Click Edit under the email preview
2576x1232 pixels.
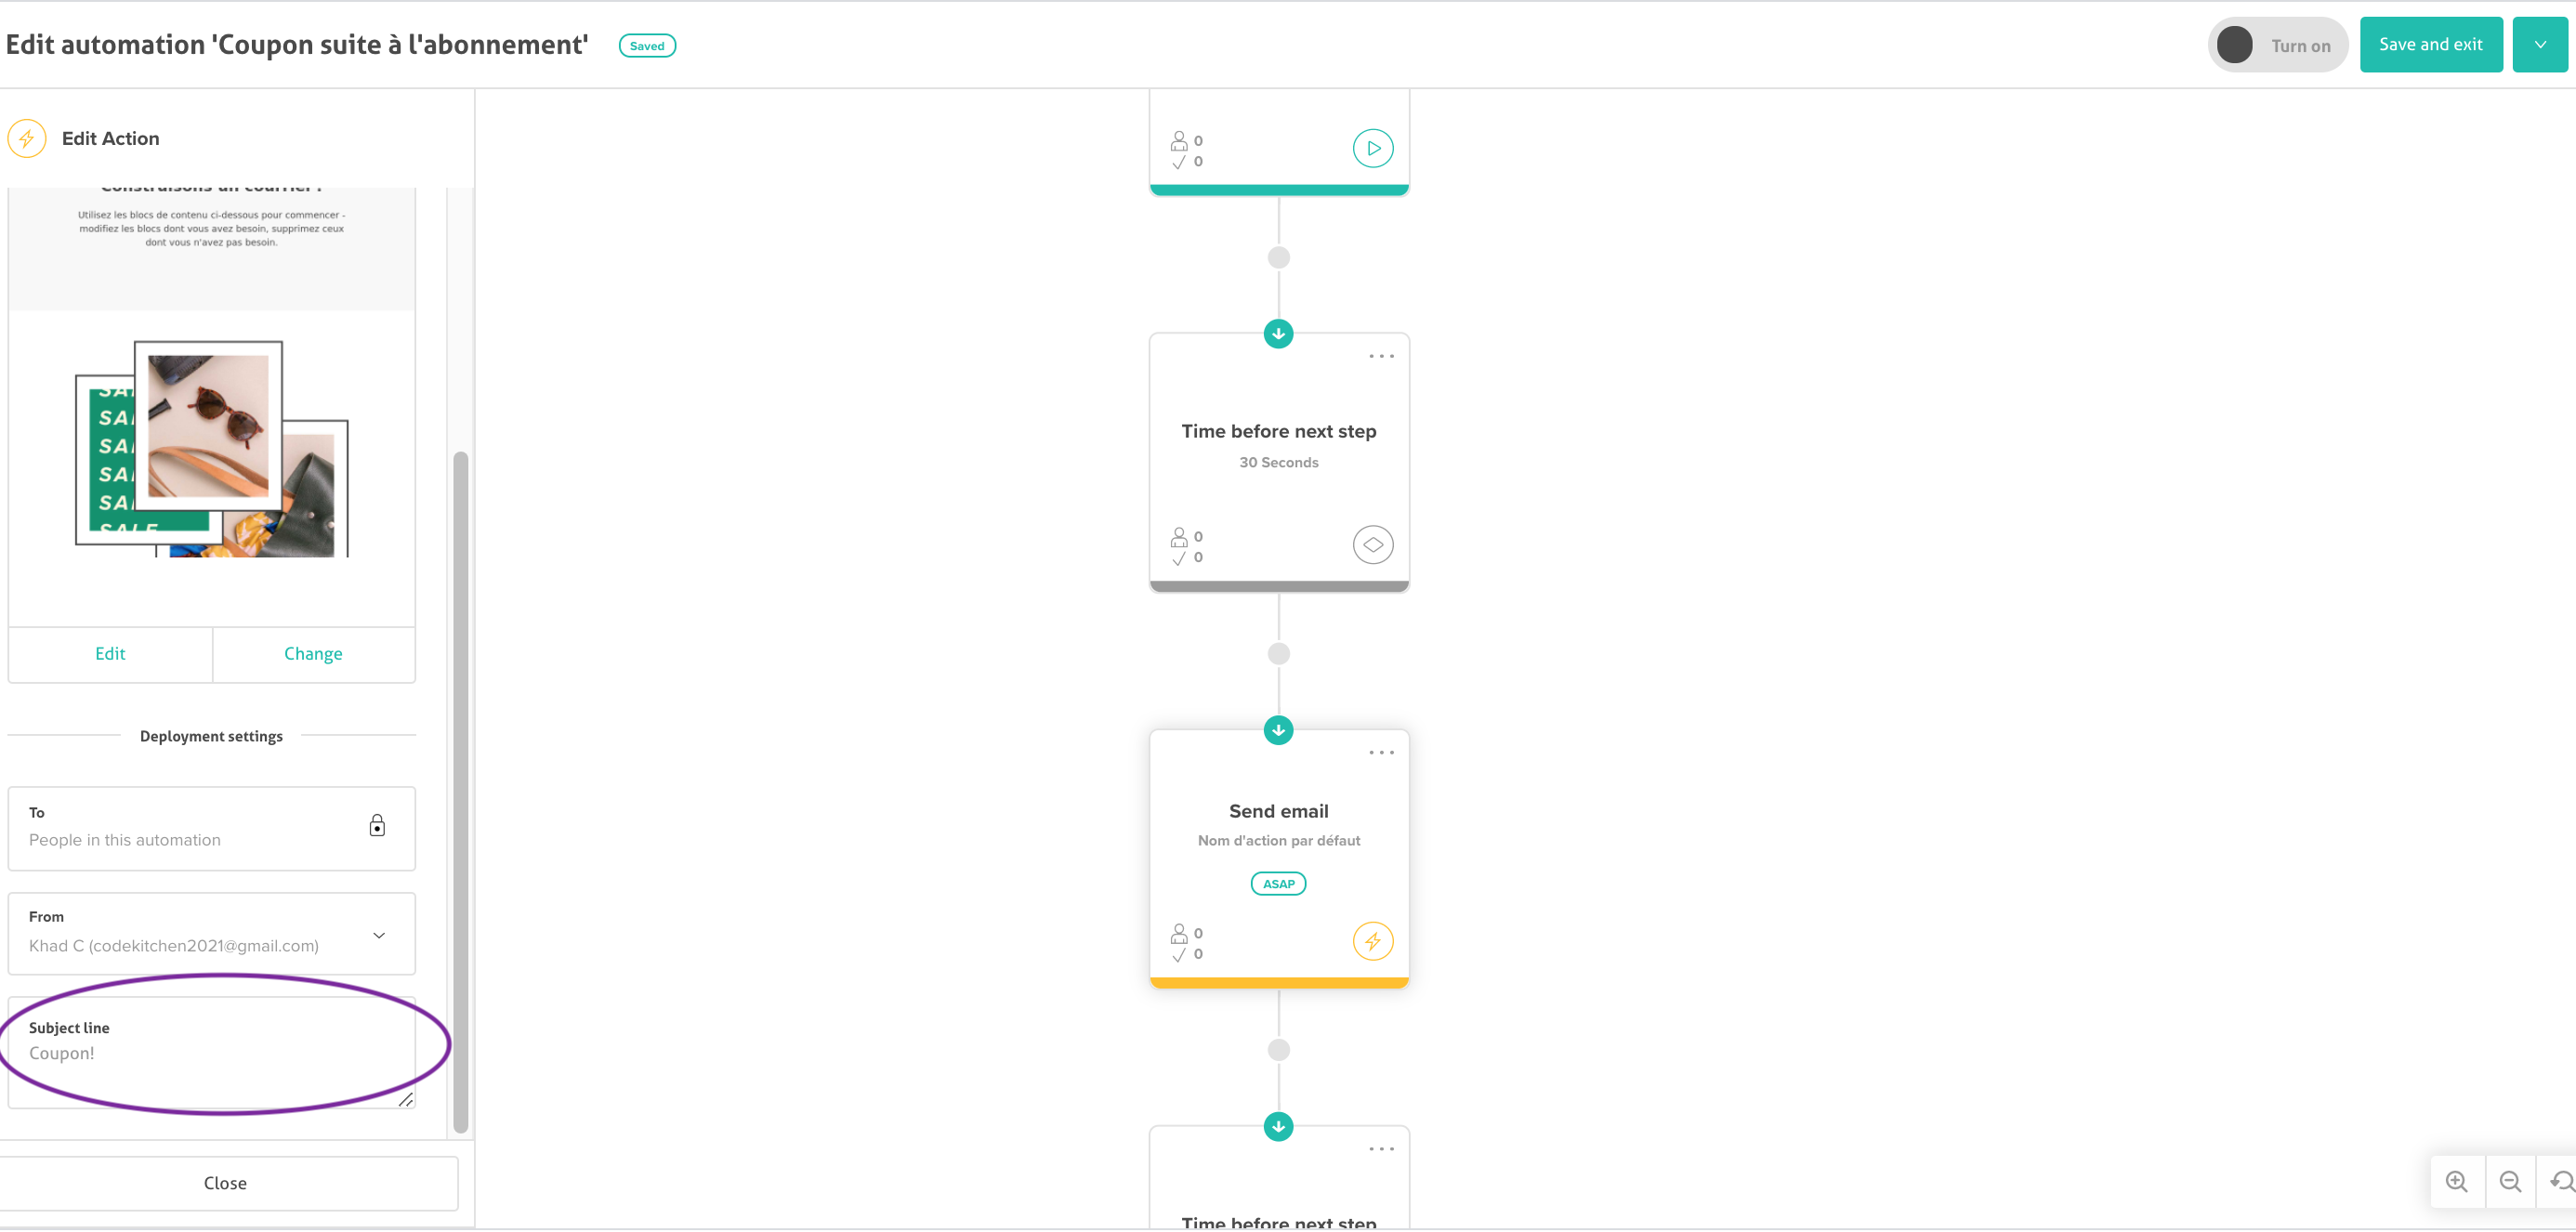(x=110, y=653)
